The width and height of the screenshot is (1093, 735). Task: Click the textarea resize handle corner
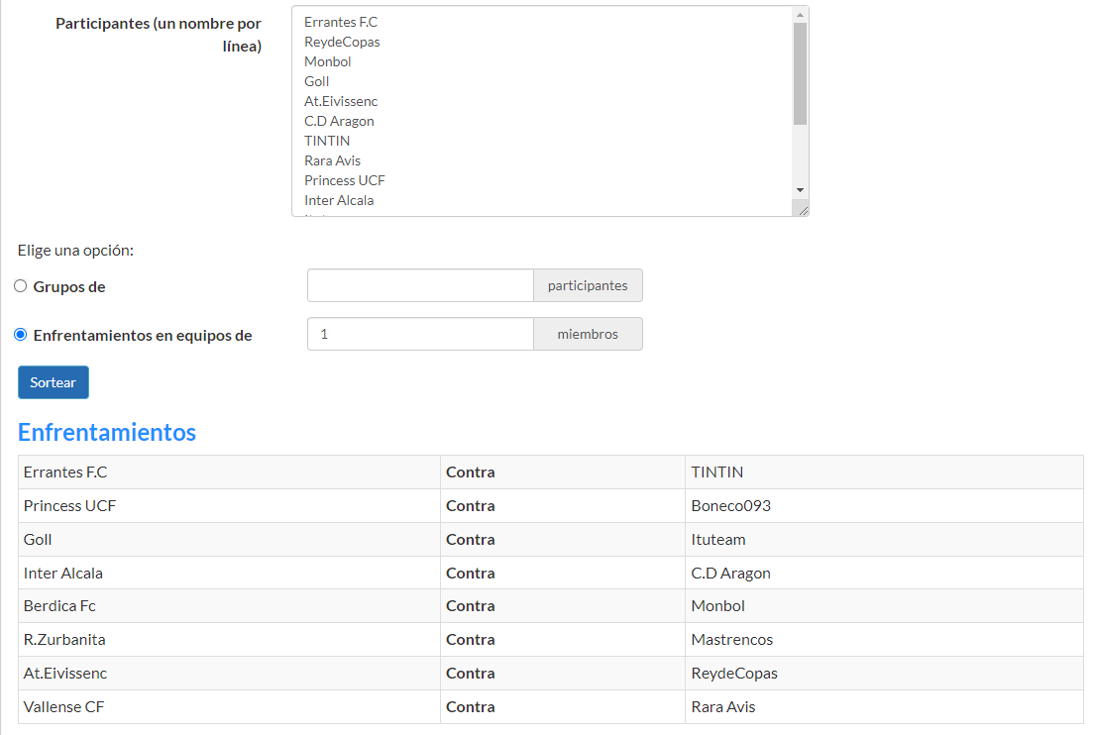coord(803,209)
